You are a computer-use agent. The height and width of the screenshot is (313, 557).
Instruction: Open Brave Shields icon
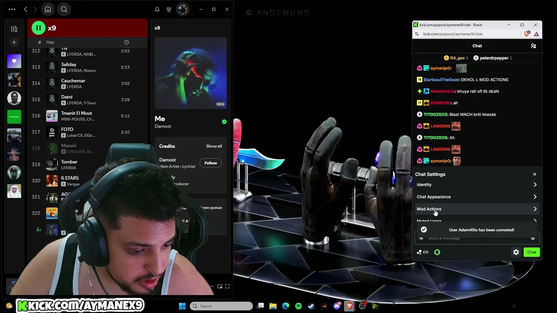[x=527, y=34]
